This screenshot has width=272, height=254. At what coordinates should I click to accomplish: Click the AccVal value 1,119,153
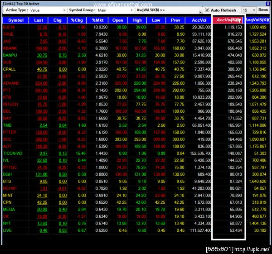[x=233, y=27]
